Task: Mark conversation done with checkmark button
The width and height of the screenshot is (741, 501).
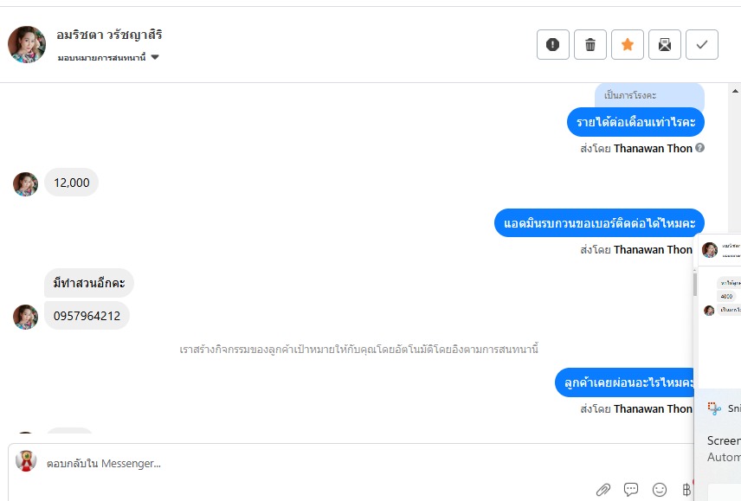Action: pyautogui.click(x=702, y=44)
